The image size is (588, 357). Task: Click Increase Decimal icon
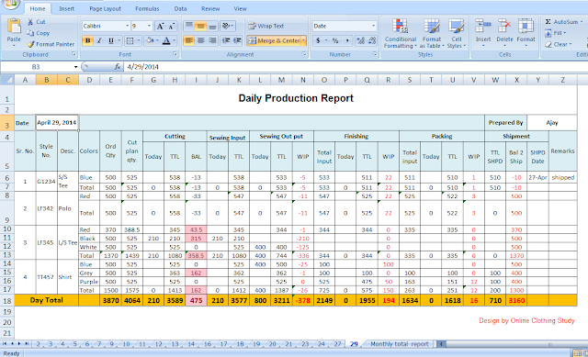(x=360, y=40)
